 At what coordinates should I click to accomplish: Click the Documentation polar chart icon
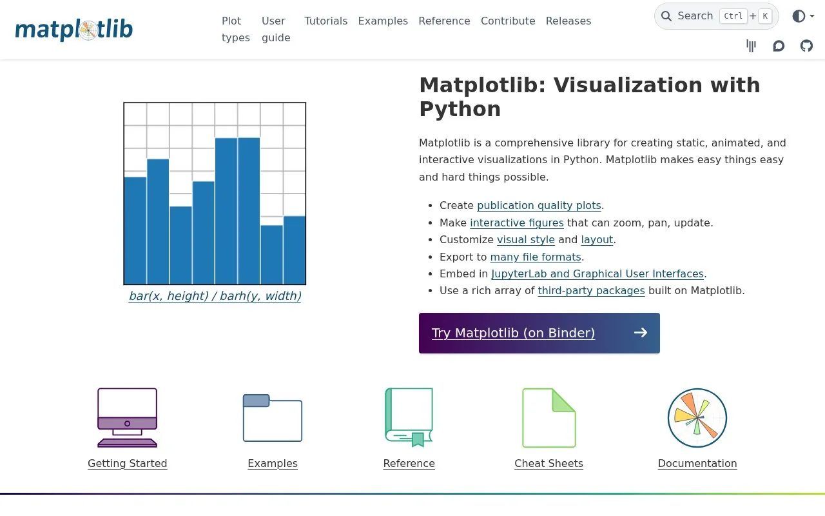pos(697,417)
